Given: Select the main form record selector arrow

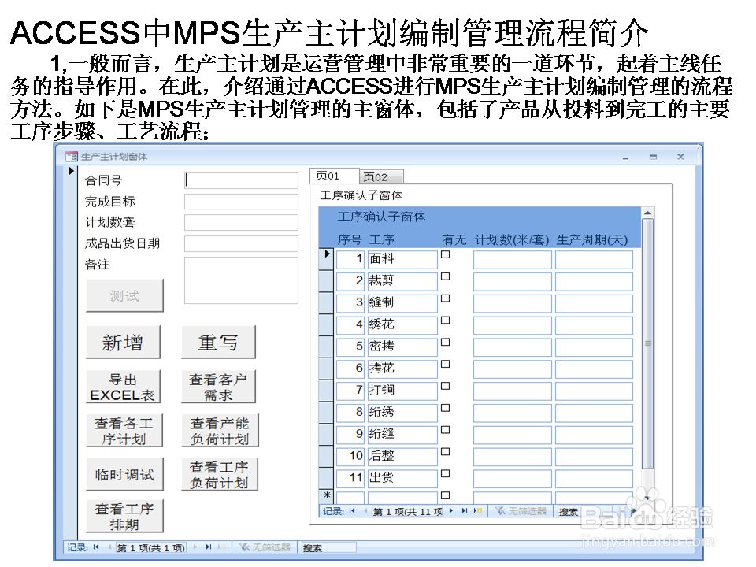Looking at the screenshot, I should 71,171.
